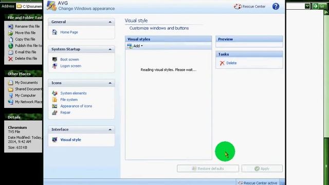Collapse the Icons section
Image resolution: width=329 pixels, height=185 pixels.
[x=110, y=83]
